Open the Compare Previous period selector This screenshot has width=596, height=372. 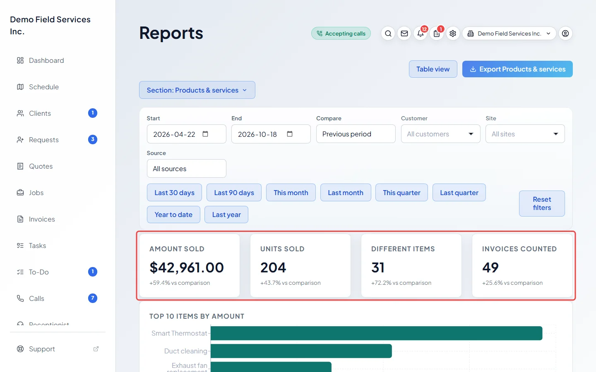[x=356, y=134]
